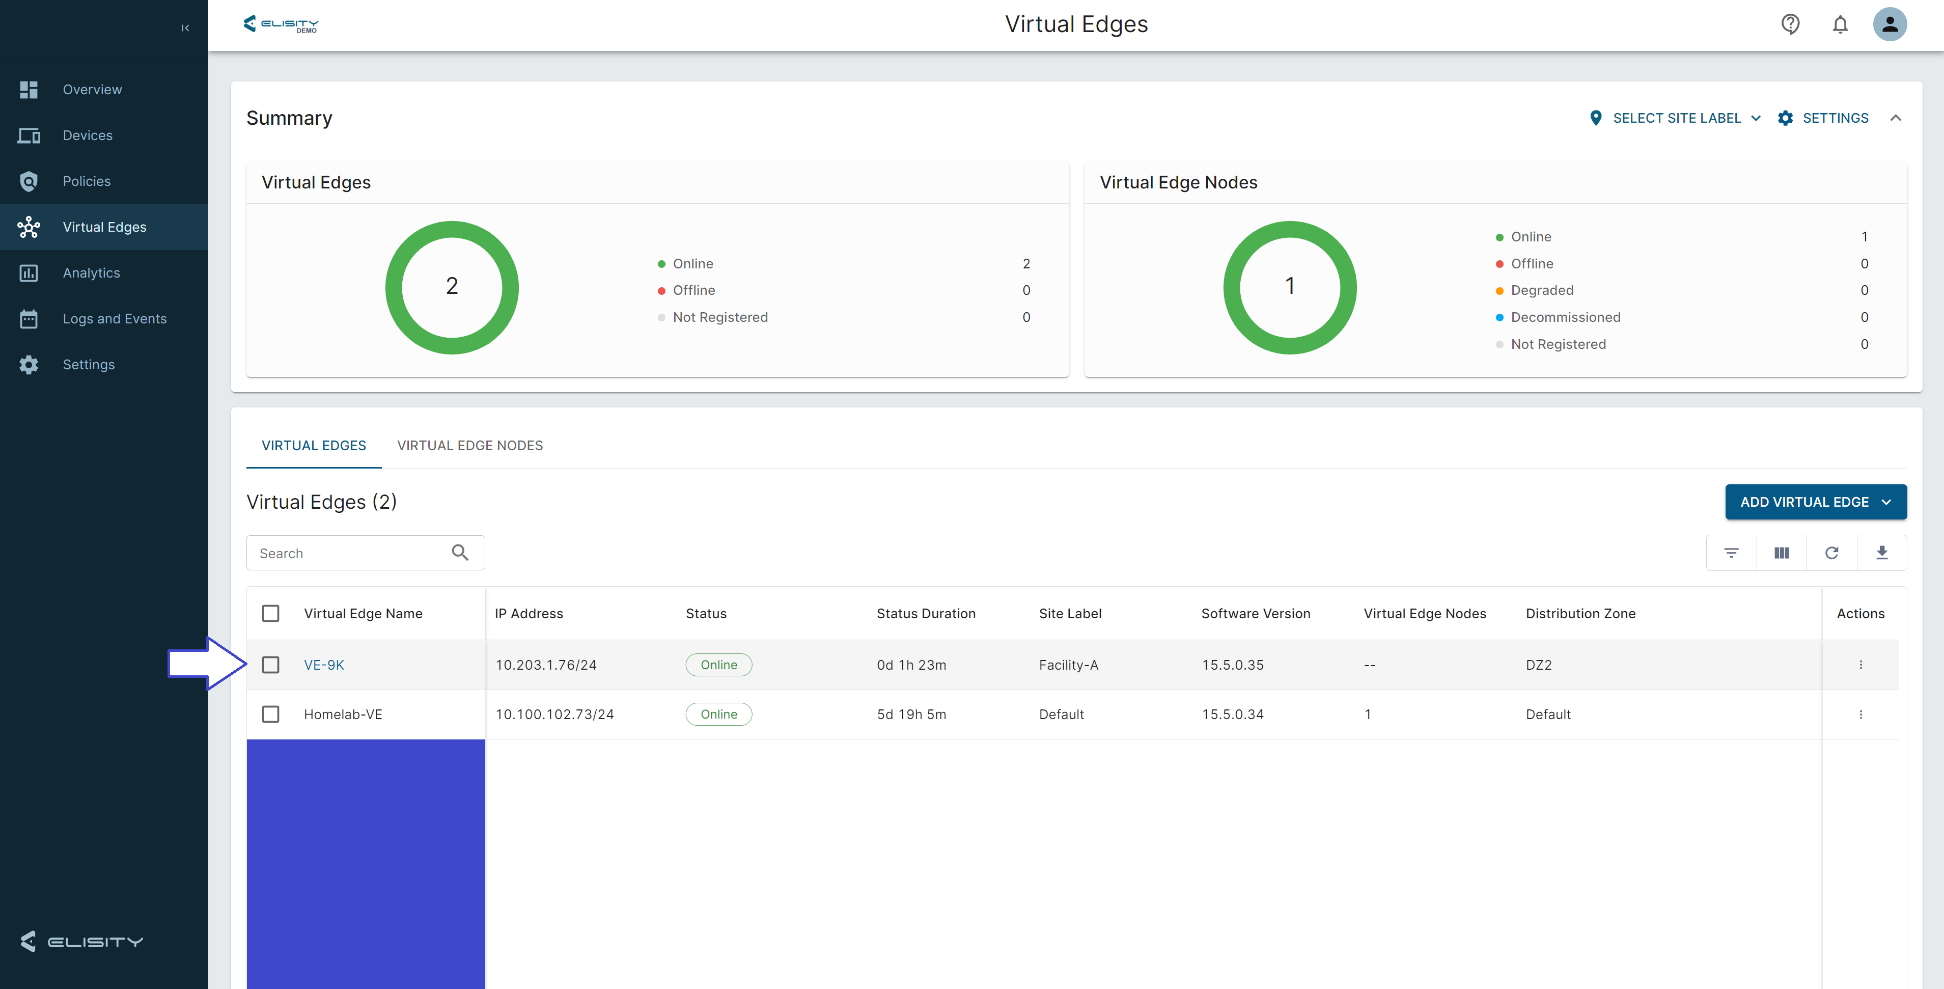
Task: Open the Summary Settings button
Action: coord(1823,118)
